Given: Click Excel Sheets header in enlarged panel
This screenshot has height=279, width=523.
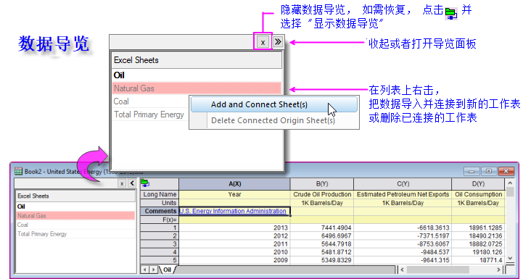Looking at the screenshot, I should (x=197, y=60).
